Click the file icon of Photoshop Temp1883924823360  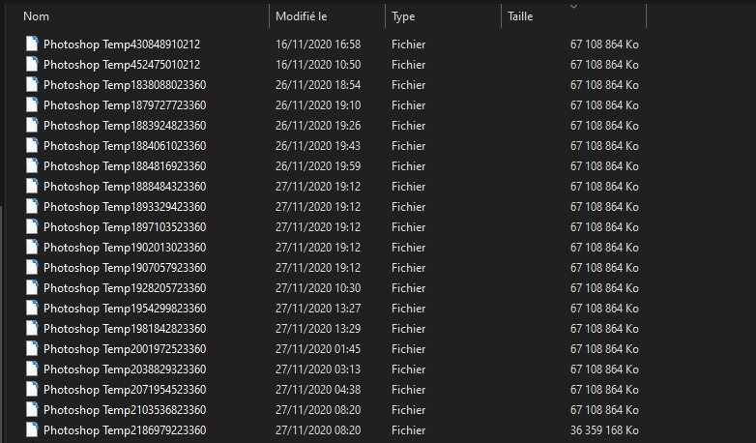pos(32,125)
